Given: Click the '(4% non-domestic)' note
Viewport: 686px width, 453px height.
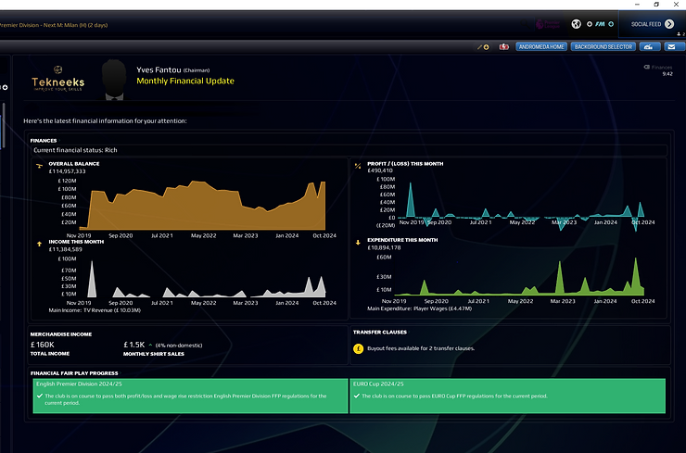Looking at the screenshot, I should tap(179, 346).
